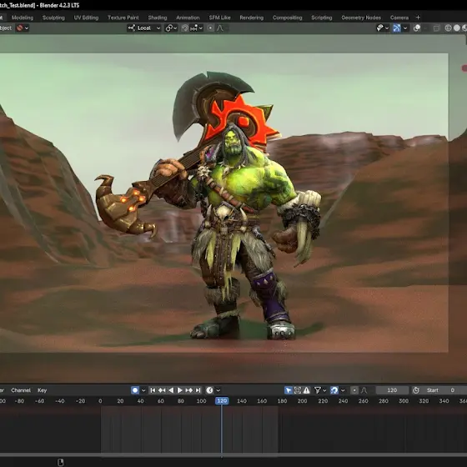Screen dimensions: 467x467
Task: Toggle only show selected in timeline
Action: [x=288, y=390]
